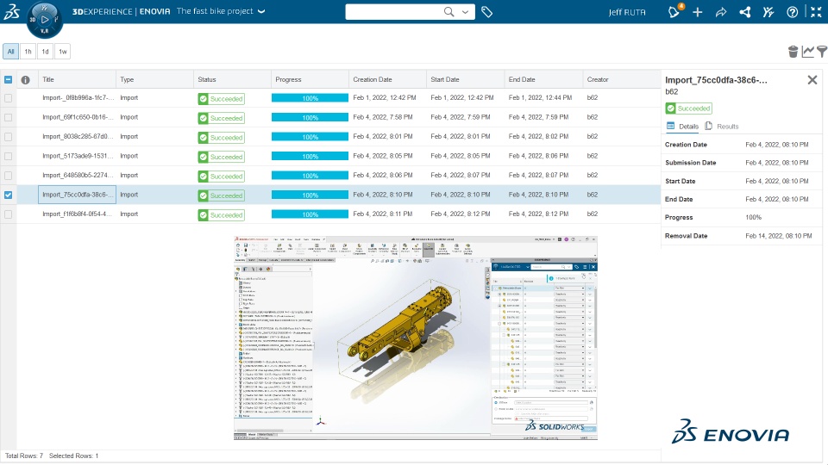Click the info column header icon
Image resolution: width=828 pixels, height=465 pixels.
pyautogui.click(x=25, y=79)
